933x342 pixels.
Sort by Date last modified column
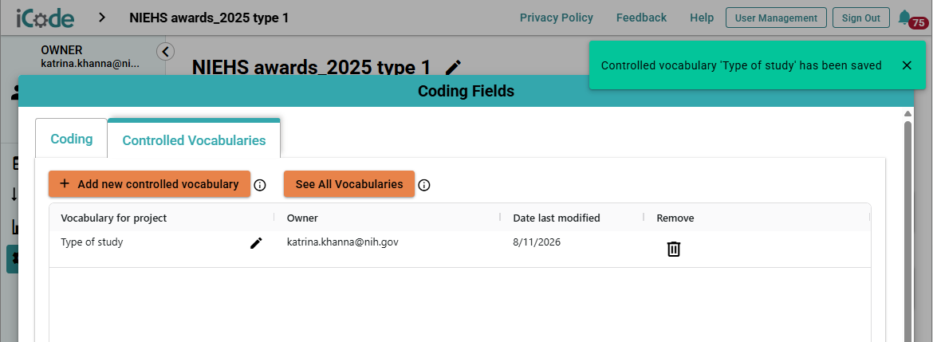pyautogui.click(x=557, y=218)
